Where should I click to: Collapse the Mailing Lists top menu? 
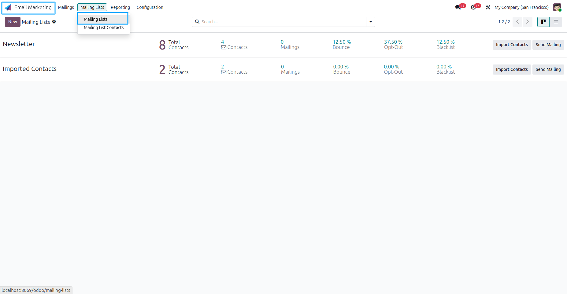[92, 7]
